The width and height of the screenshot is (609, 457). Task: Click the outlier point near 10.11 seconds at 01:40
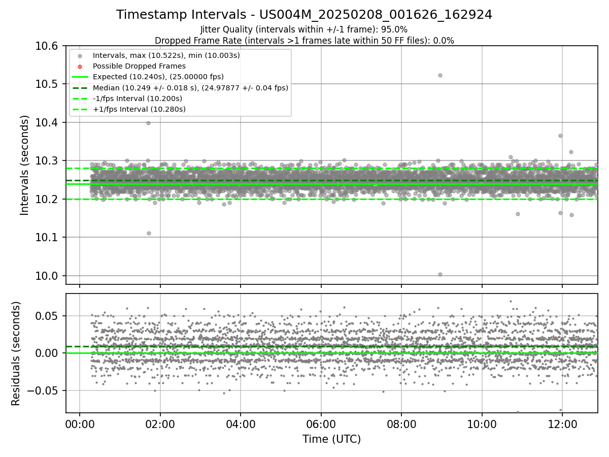pyautogui.click(x=149, y=233)
